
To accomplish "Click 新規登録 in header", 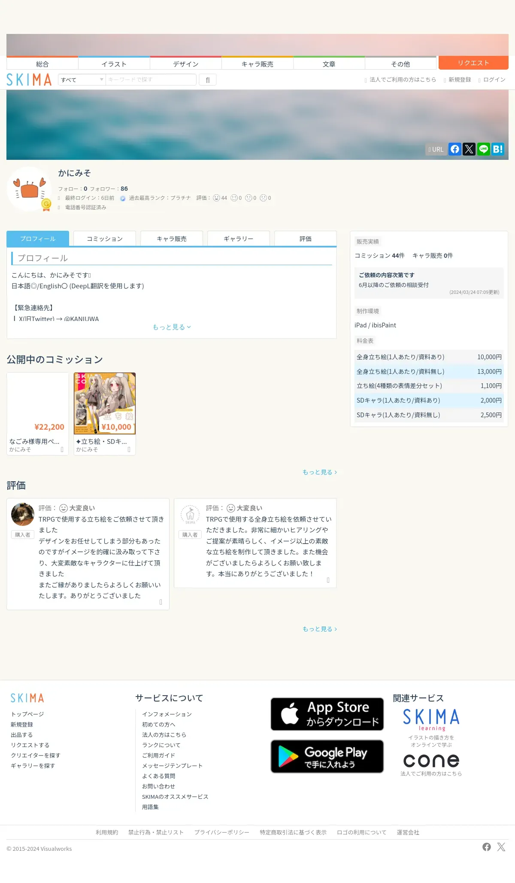I will pos(457,79).
